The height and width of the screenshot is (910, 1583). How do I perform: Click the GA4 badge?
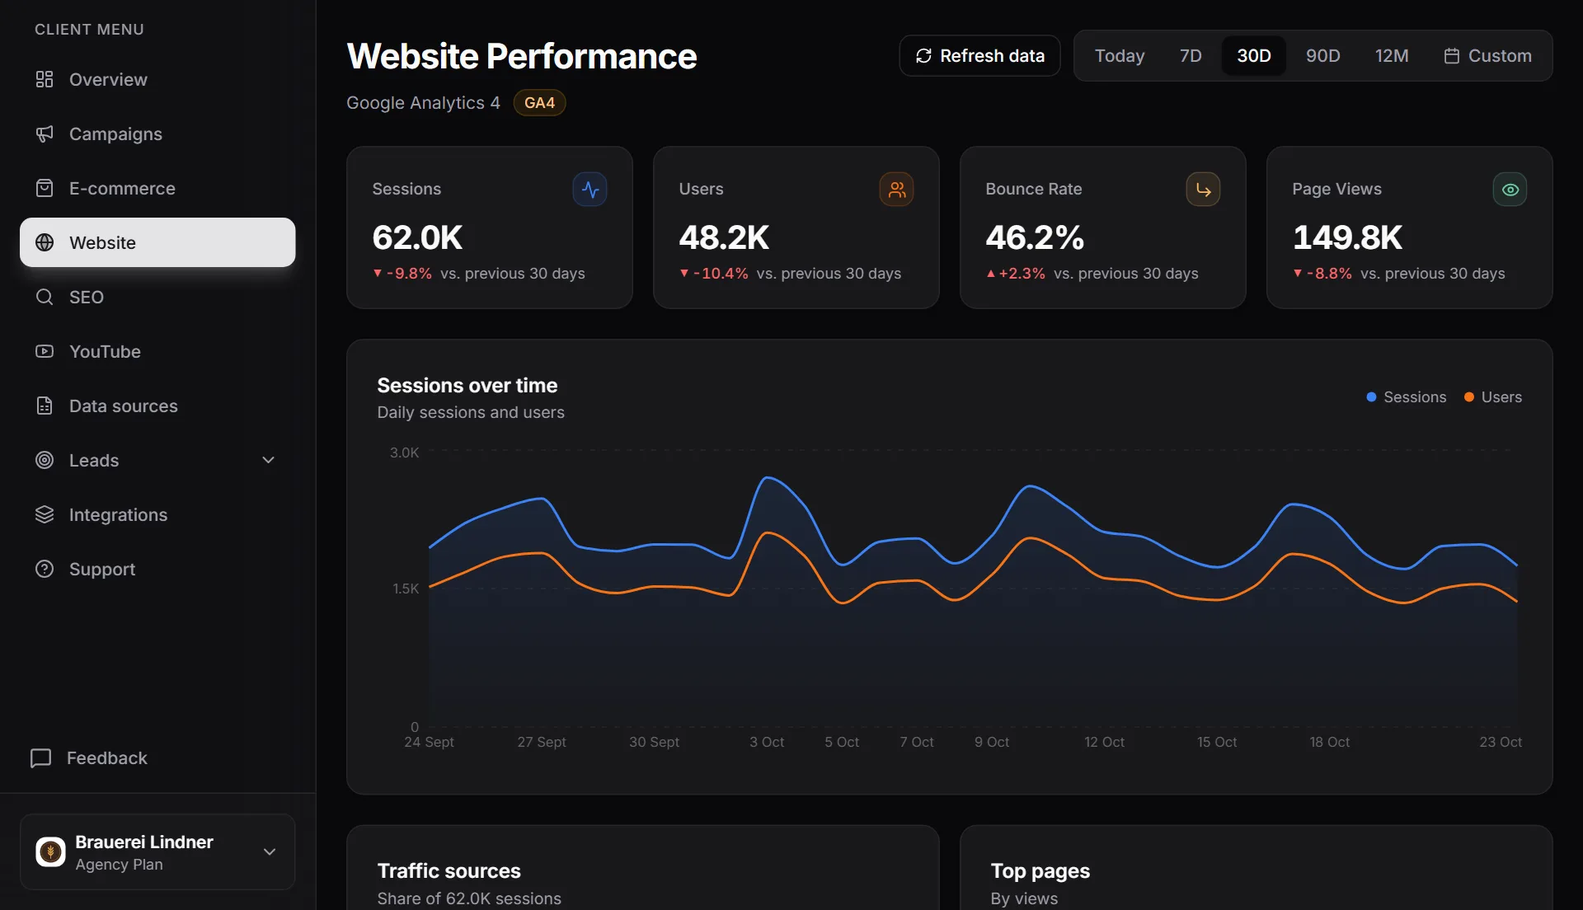(x=539, y=103)
